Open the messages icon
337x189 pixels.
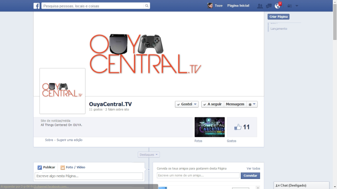(269, 6)
